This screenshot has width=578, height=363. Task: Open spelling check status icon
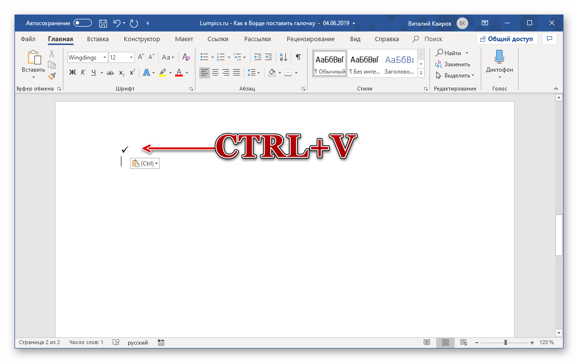[x=116, y=342]
